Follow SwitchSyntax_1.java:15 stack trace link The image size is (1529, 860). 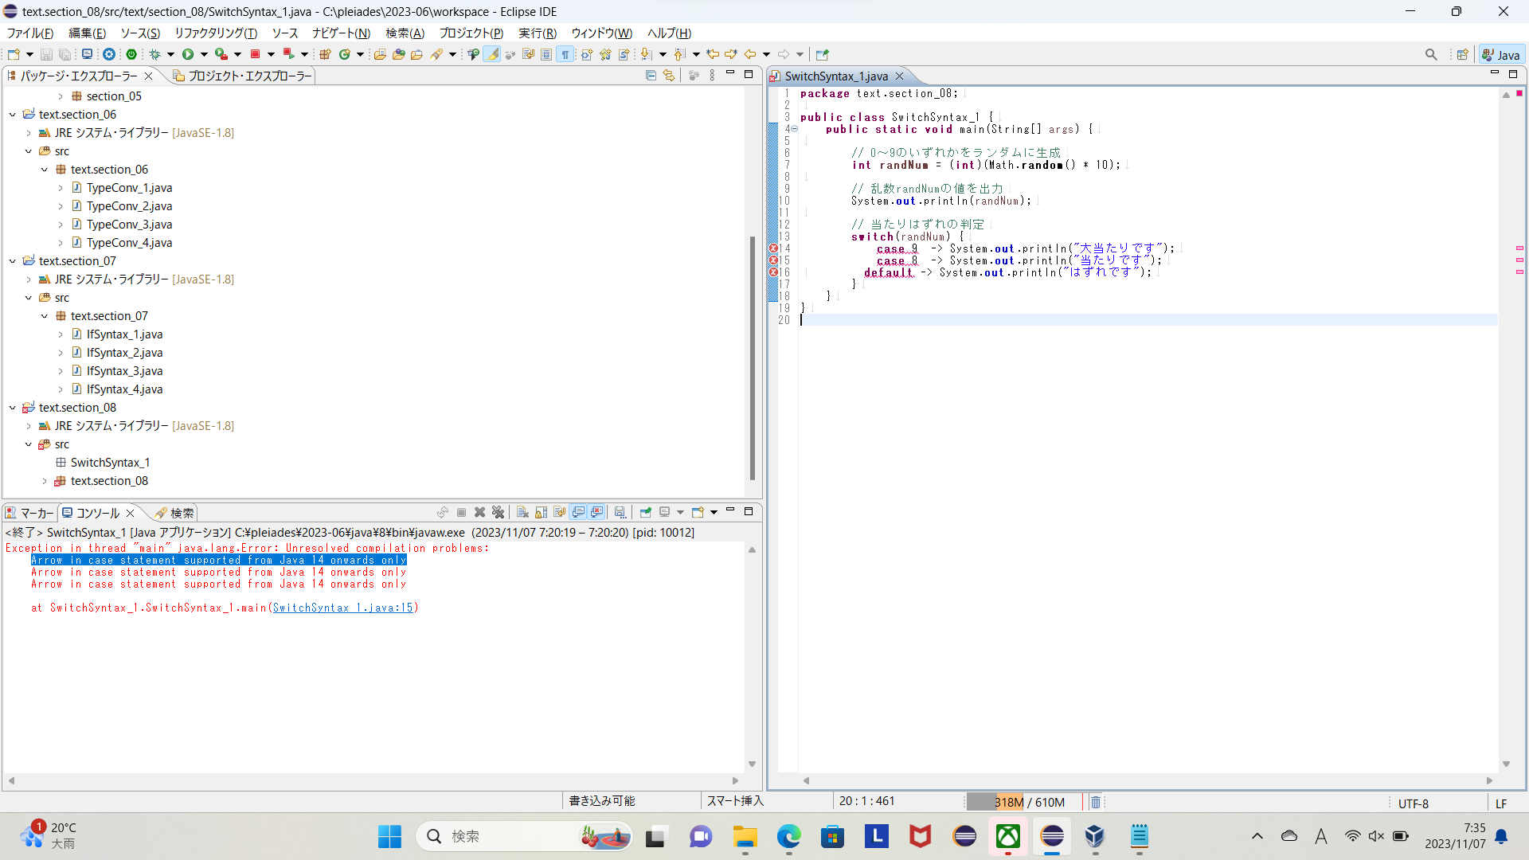click(x=342, y=608)
